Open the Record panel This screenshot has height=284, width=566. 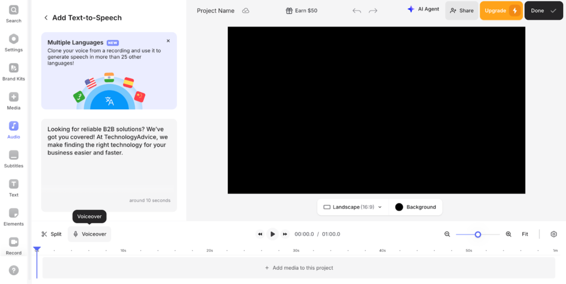pyautogui.click(x=14, y=246)
